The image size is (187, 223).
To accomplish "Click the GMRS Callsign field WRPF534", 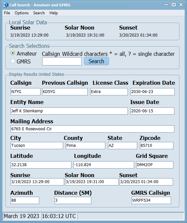I will [151, 200].
